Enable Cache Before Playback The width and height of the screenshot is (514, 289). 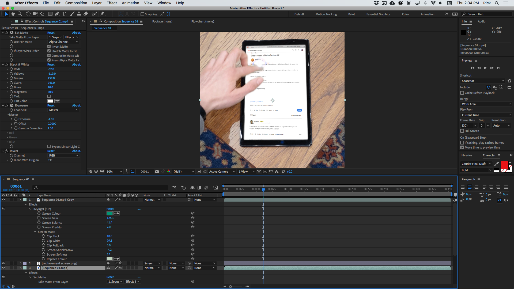click(462, 93)
